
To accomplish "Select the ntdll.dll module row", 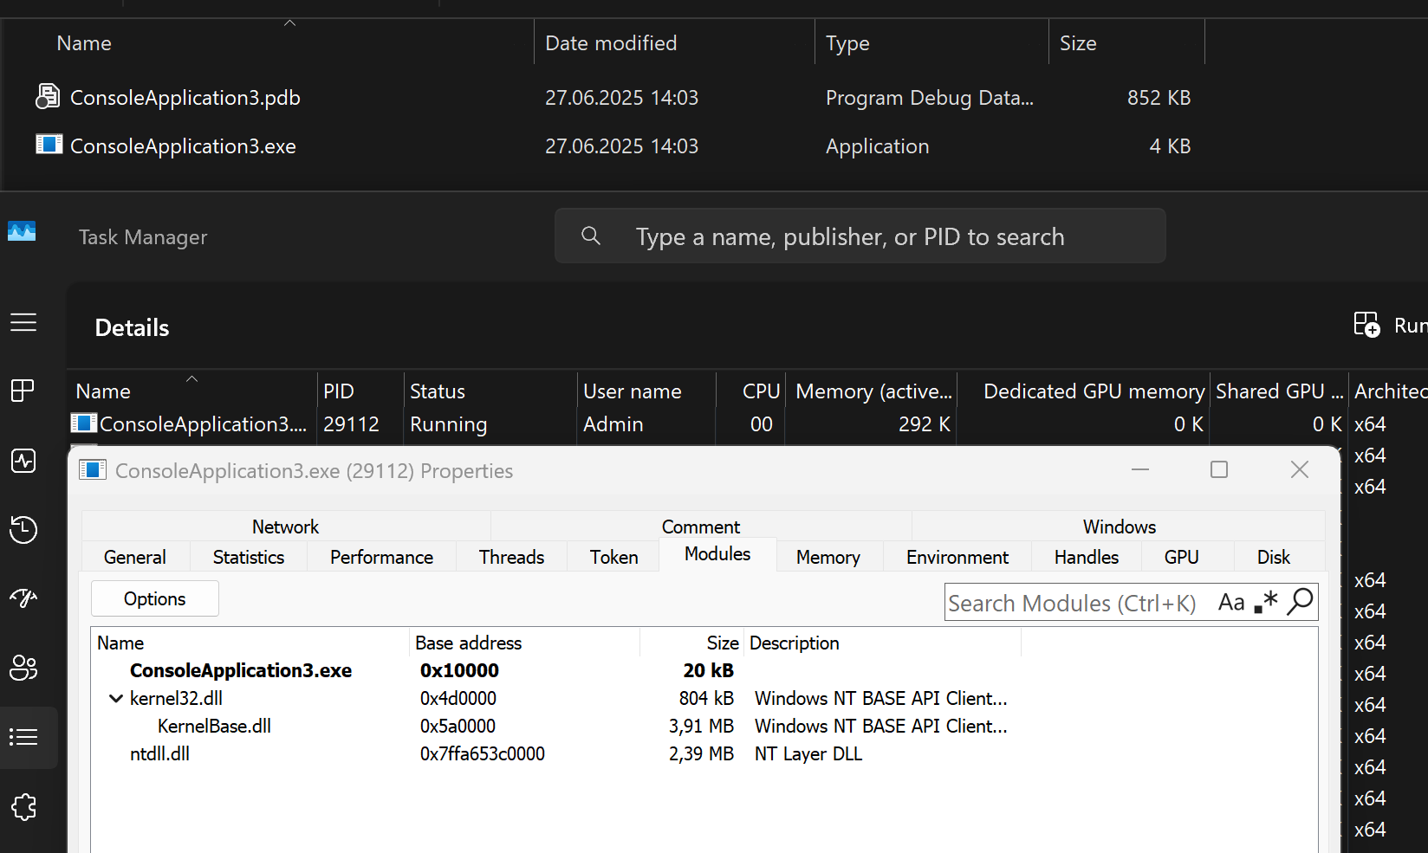I will pos(160,754).
